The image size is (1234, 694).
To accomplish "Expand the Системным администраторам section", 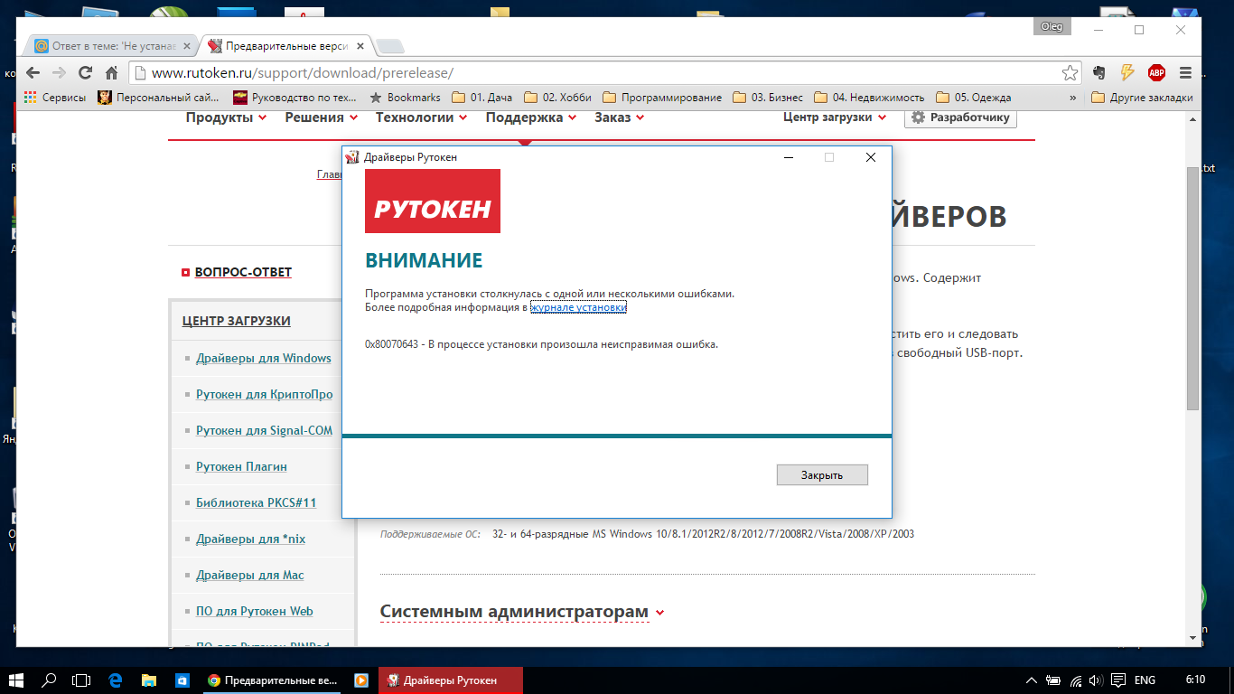I will tap(521, 612).
